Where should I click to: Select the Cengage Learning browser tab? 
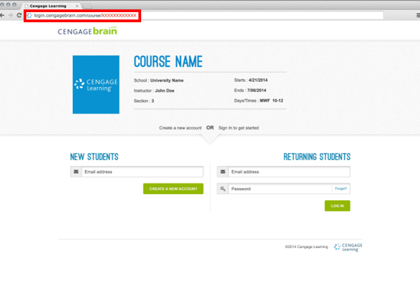(51, 6)
